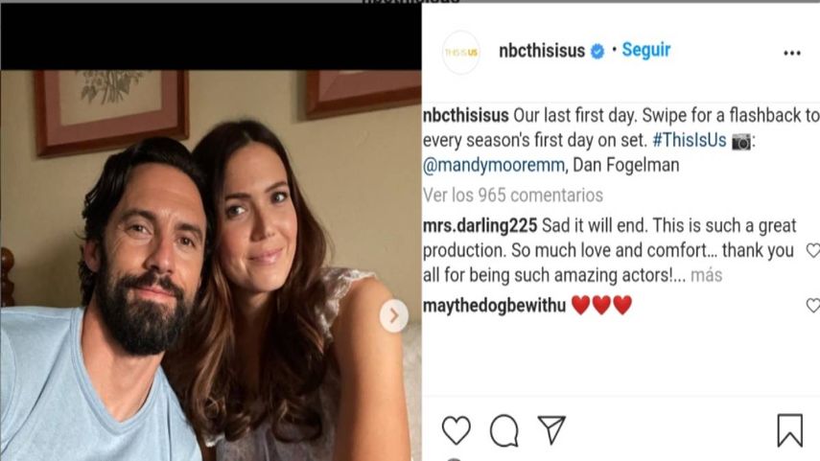Image resolution: width=820 pixels, height=461 pixels.
Task: Like the maythedogbewithu comment
Action: coord(812,306)
